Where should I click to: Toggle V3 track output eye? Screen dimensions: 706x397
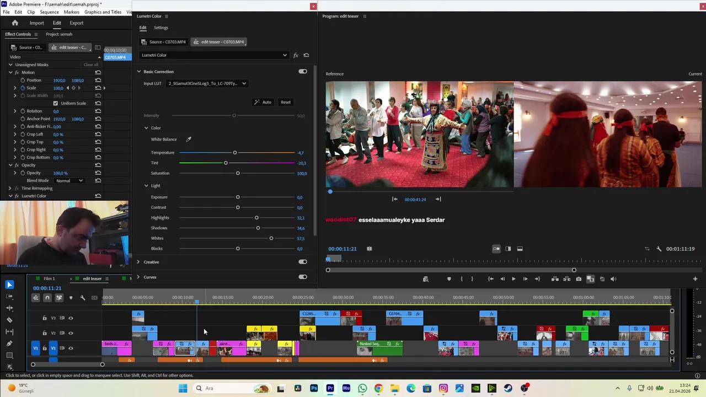tap(70, 318)
